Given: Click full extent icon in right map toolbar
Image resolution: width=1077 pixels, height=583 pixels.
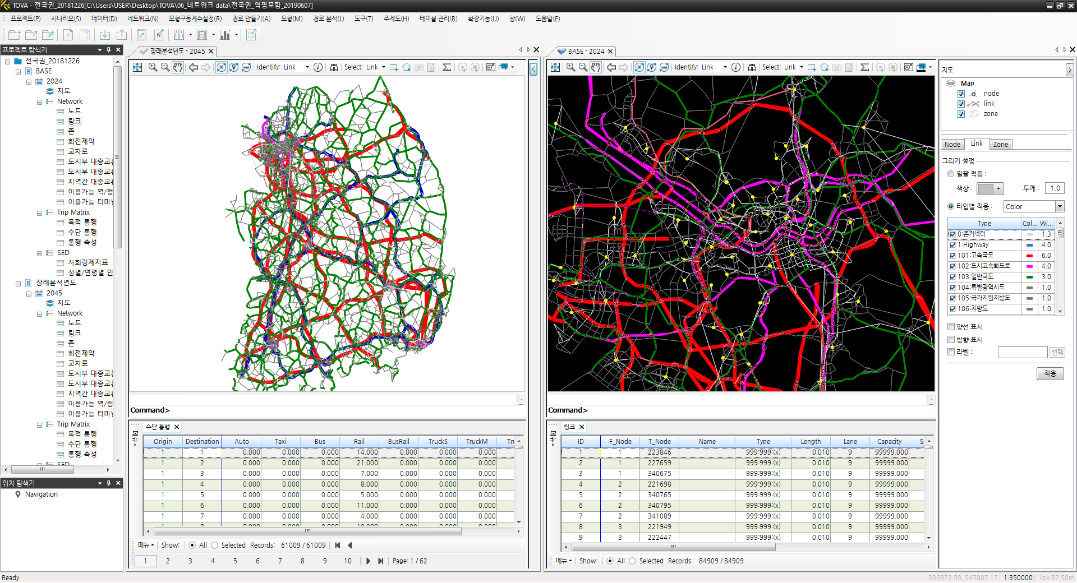Looking at the screenshot, I should point(555,67).
